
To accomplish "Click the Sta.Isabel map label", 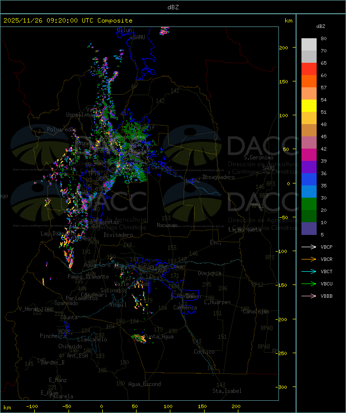I will [x=227, y=391].
